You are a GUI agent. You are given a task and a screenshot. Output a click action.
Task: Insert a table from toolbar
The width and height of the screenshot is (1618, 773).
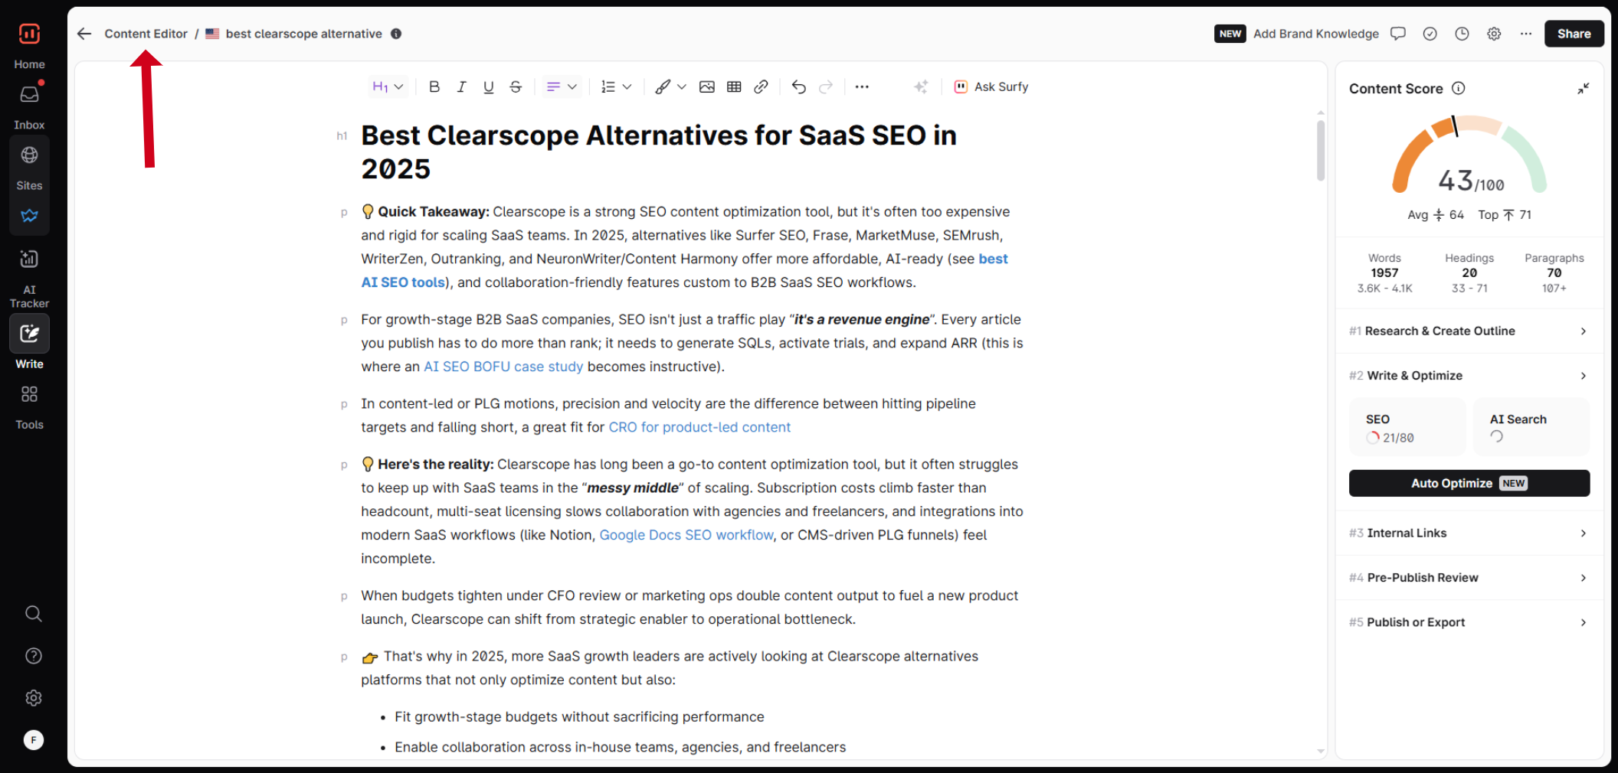734,87
